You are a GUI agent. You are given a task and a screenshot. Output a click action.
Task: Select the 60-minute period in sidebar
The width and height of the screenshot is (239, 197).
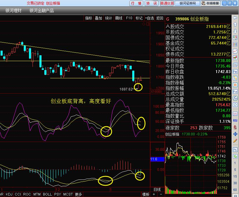[235, 190]
